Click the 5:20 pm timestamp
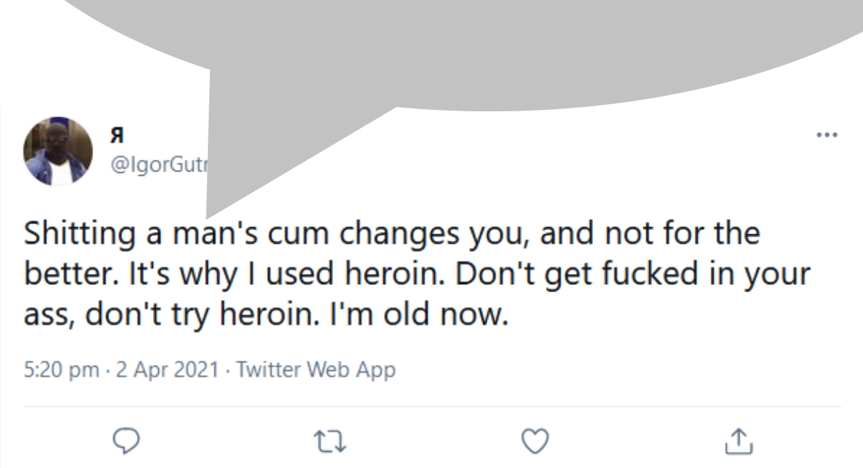Screen dimensions: 863x468 (x=61, y=370)
